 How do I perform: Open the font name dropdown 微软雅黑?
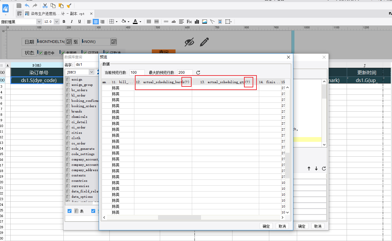click(39, 22)
